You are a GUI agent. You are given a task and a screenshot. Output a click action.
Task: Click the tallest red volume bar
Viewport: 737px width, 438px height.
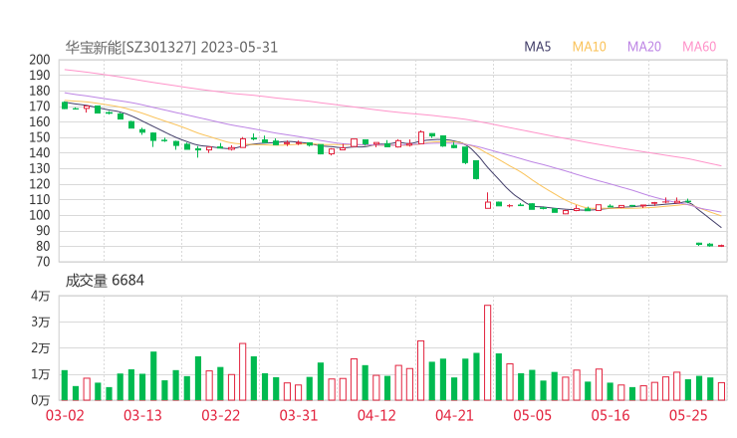click(x=487, y=353)
